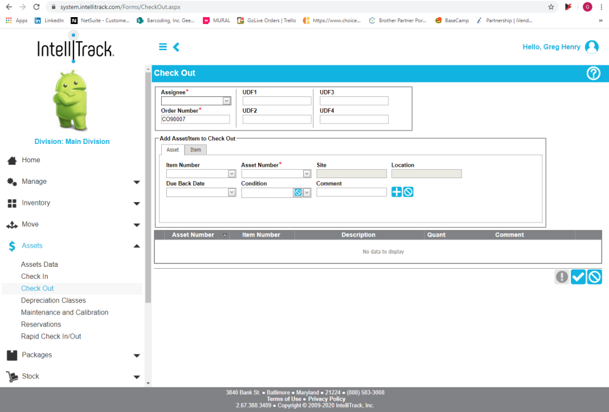Viewport: 609px width, 412px height.
Task: Open Apps bookmark grid icon
Action: pos(8,20)
